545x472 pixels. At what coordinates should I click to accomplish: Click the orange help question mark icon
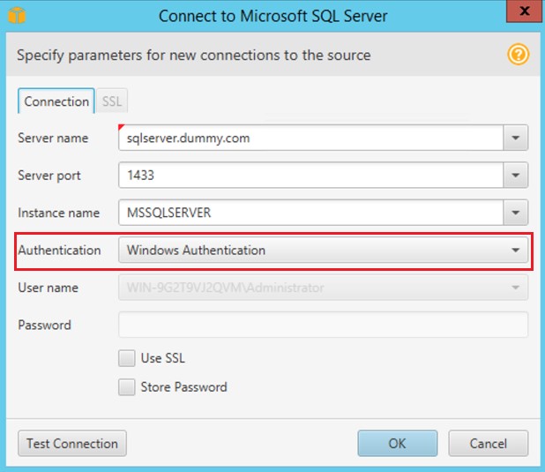[518, 55]
